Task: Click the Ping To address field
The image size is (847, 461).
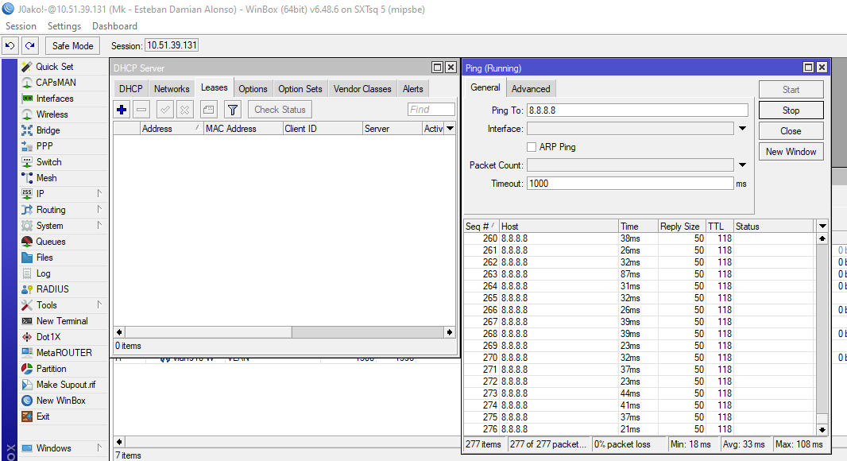Action: coord(637,110)
